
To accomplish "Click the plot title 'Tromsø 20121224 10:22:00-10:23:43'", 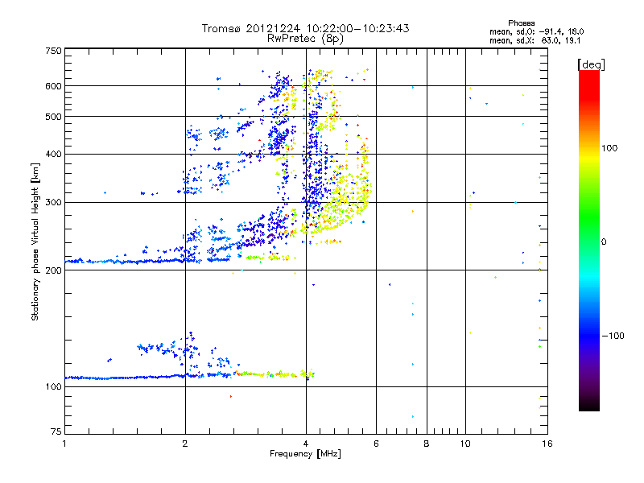I will point(305,28).
